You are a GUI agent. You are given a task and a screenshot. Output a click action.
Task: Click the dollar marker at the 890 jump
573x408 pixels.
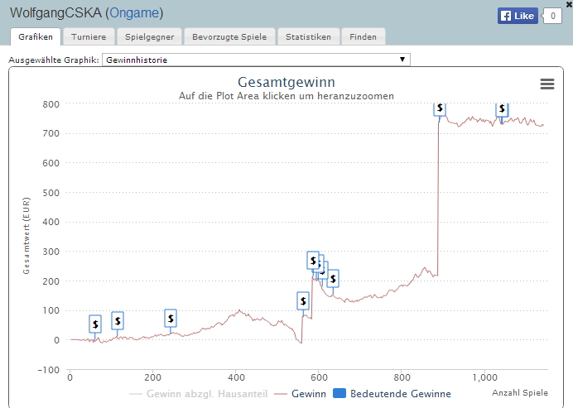click(x=440, y=108)
